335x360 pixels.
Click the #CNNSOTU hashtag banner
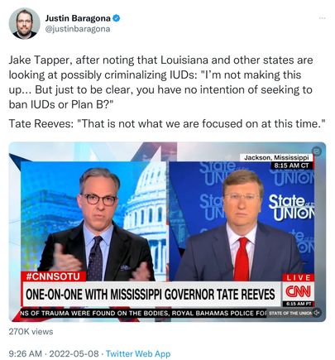pyautogui.click(x=54, y=276)
